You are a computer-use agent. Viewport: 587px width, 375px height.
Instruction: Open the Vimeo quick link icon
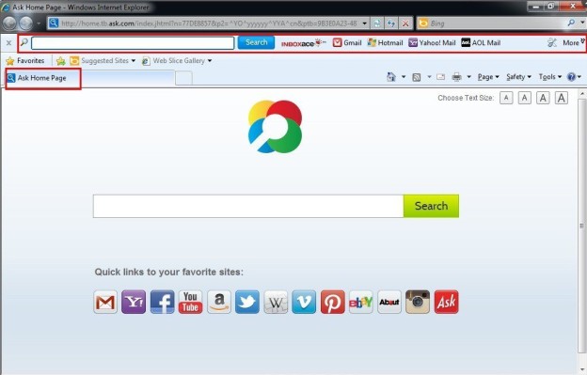(304, 302)
